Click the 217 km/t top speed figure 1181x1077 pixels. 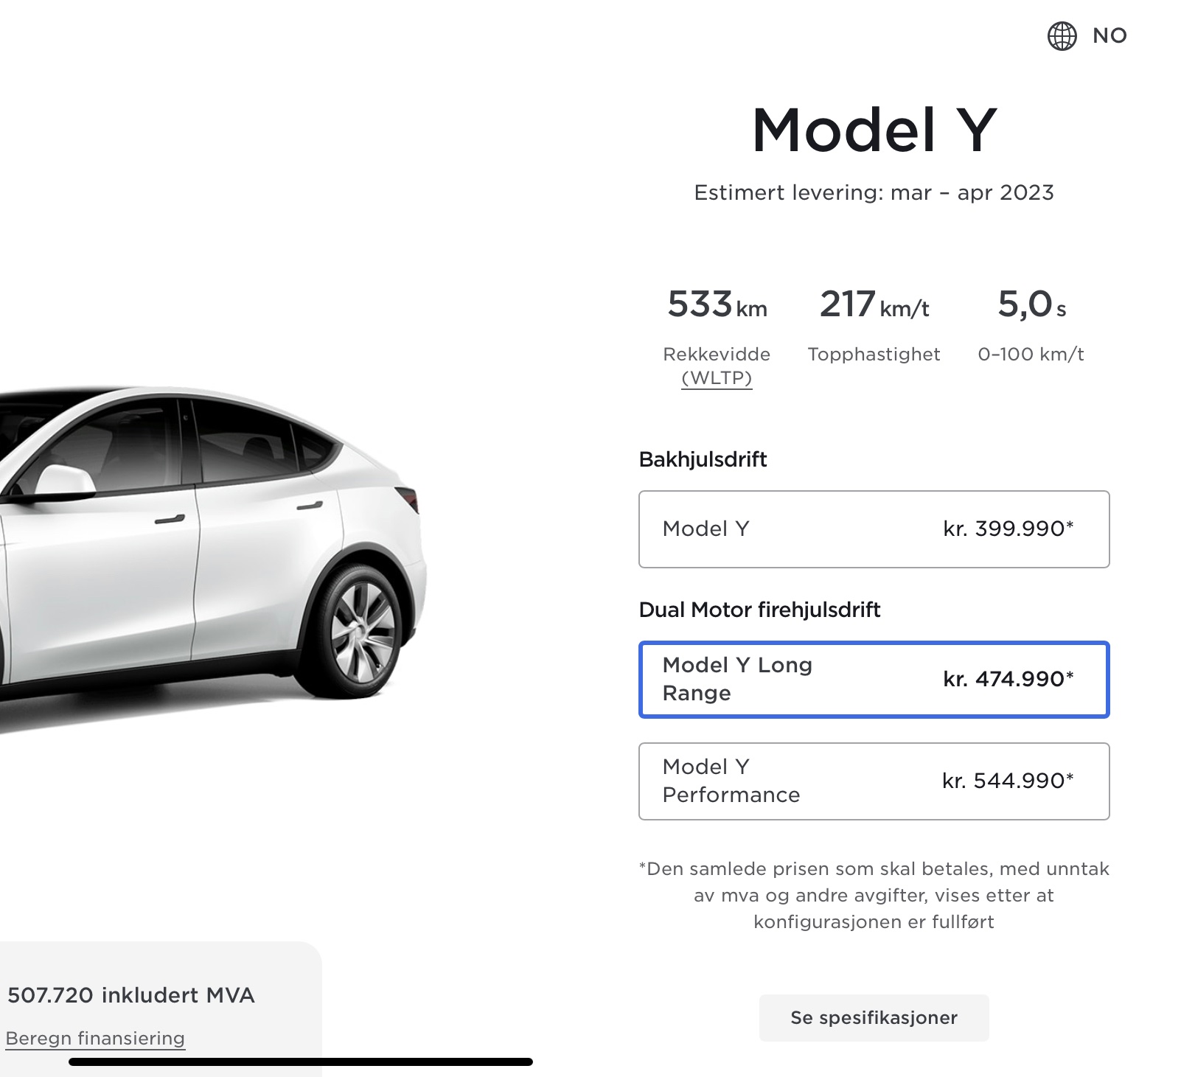(x=874, y=304)
